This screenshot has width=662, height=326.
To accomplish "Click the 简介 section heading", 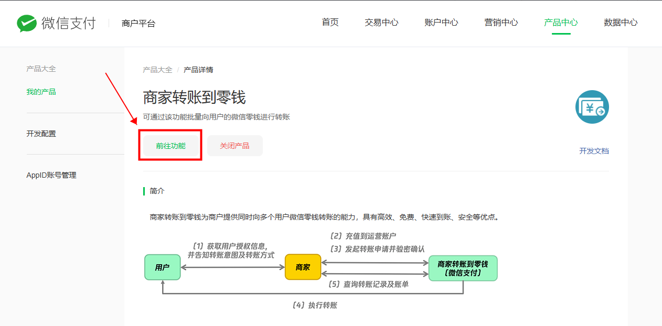I will pos(157,191).
